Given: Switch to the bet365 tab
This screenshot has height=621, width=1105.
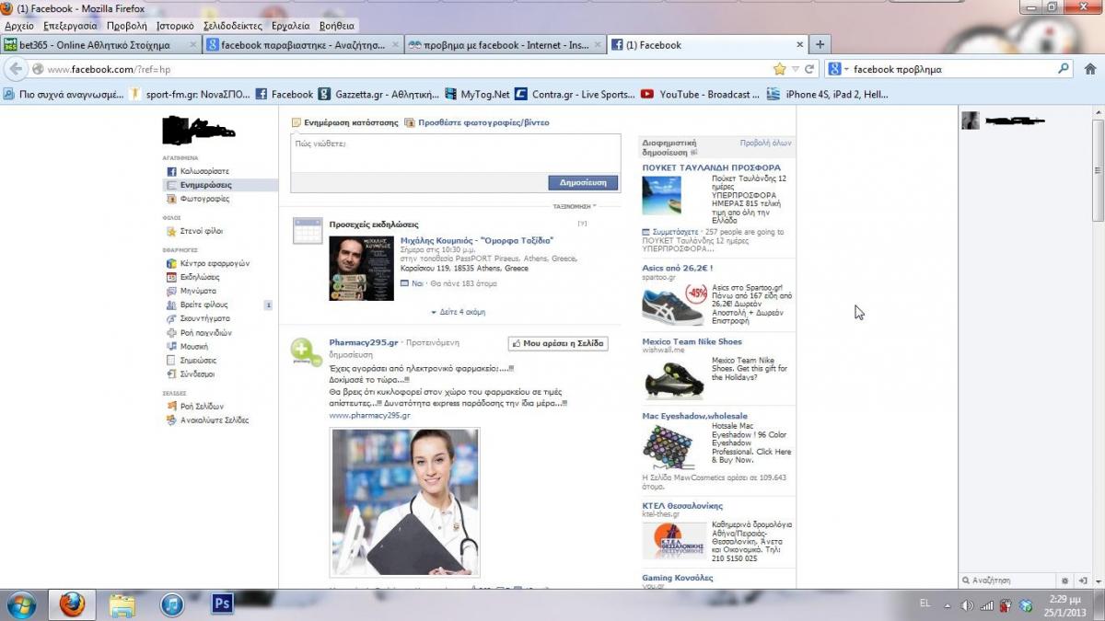Looking at the screenshot, I should click(100, 44).
